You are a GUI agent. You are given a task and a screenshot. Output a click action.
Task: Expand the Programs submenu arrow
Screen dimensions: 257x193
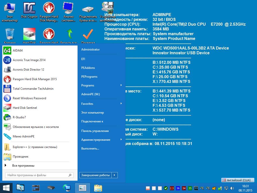pos(121,85)
